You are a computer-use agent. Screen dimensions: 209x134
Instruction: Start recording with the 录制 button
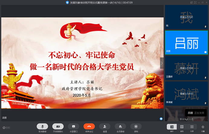(x=136, y=126)
